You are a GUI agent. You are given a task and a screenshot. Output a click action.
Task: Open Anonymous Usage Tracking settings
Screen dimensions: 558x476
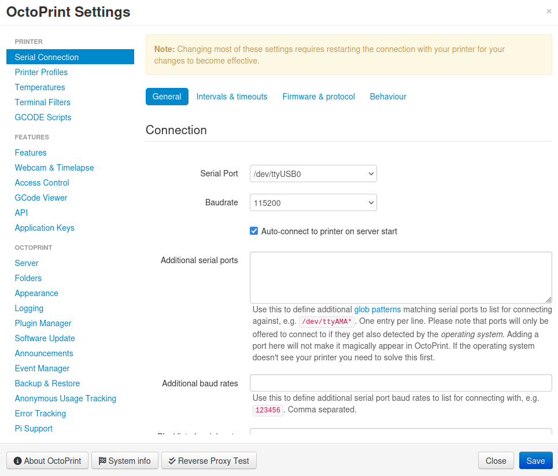click(65, 398)
